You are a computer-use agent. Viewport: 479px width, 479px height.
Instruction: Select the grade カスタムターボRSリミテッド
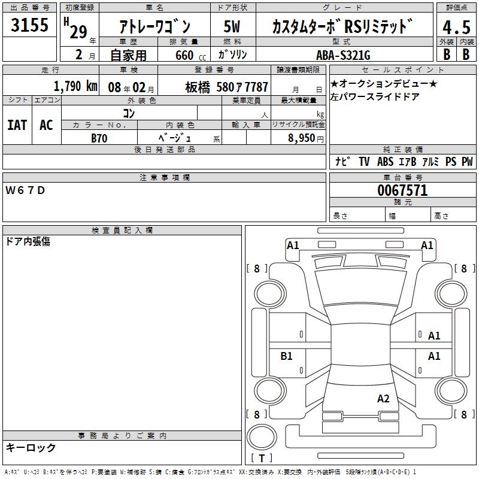[x=342, y=26]
